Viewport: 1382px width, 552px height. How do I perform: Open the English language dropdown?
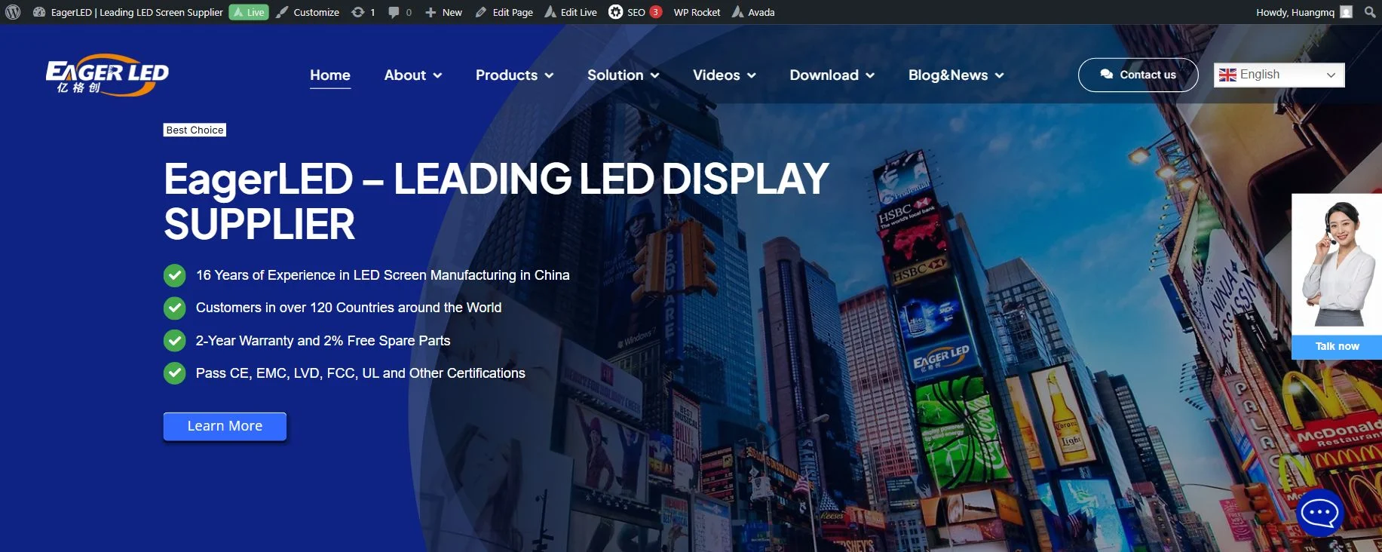[x=1279, y=75]
